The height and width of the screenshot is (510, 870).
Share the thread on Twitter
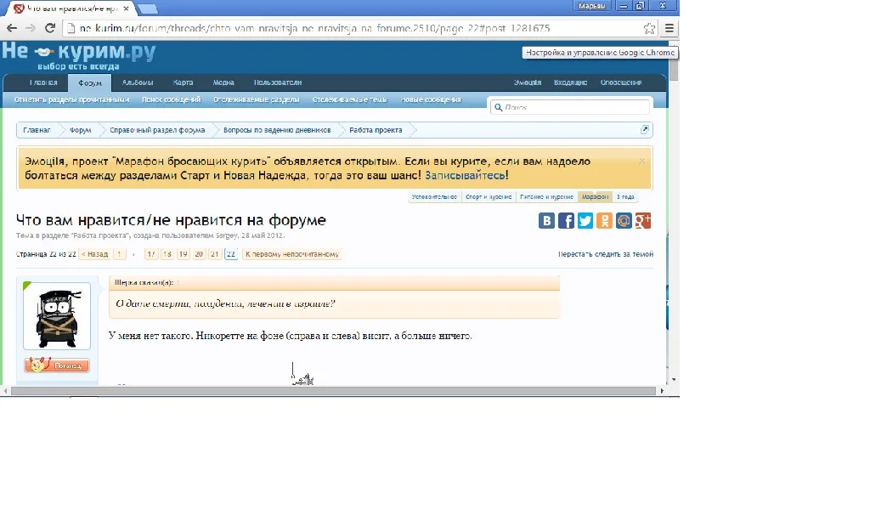(585, 221)
